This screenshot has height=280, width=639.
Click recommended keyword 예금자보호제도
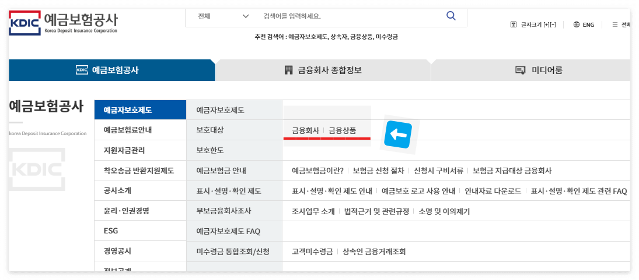click(x=308, y=37)
